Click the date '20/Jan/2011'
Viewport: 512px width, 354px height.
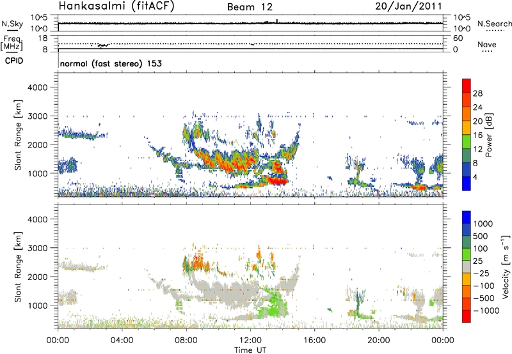click(408, 6)
